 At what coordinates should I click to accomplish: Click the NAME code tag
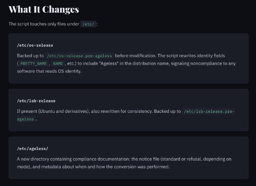point(58,64)
